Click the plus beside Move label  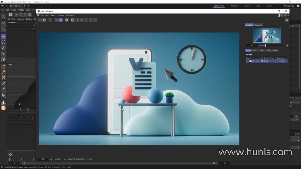click(14, 64)
